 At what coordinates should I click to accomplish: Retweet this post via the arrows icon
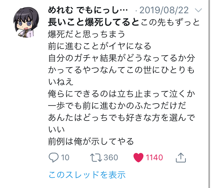[96, 158]
